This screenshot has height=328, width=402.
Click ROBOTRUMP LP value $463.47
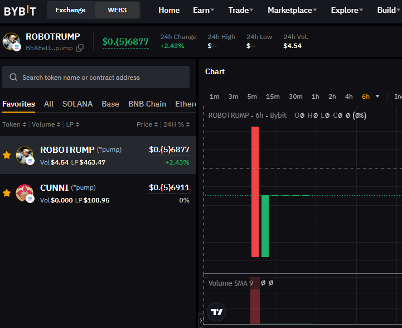coord(93,162)
